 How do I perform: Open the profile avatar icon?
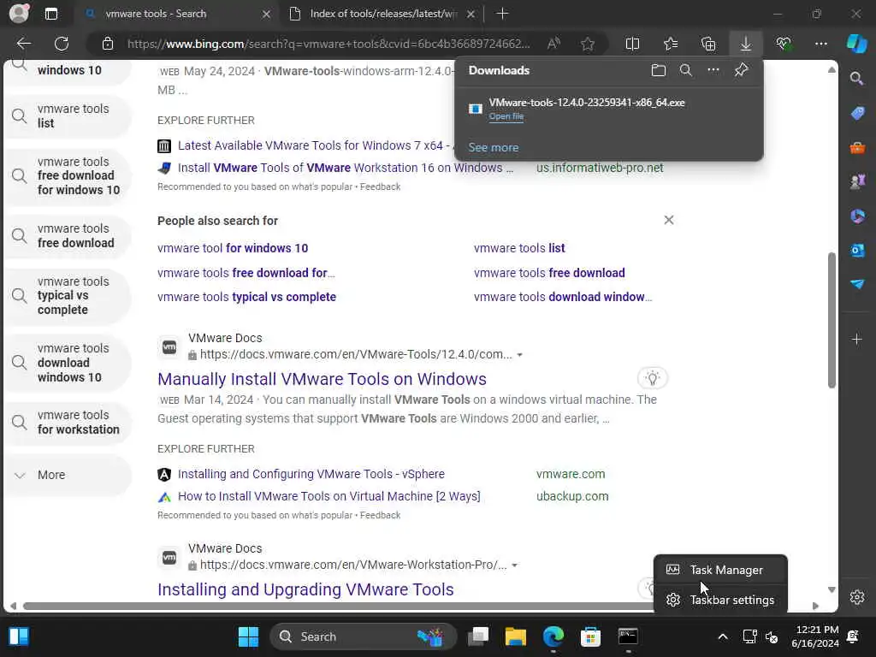(x=19, y=14)
